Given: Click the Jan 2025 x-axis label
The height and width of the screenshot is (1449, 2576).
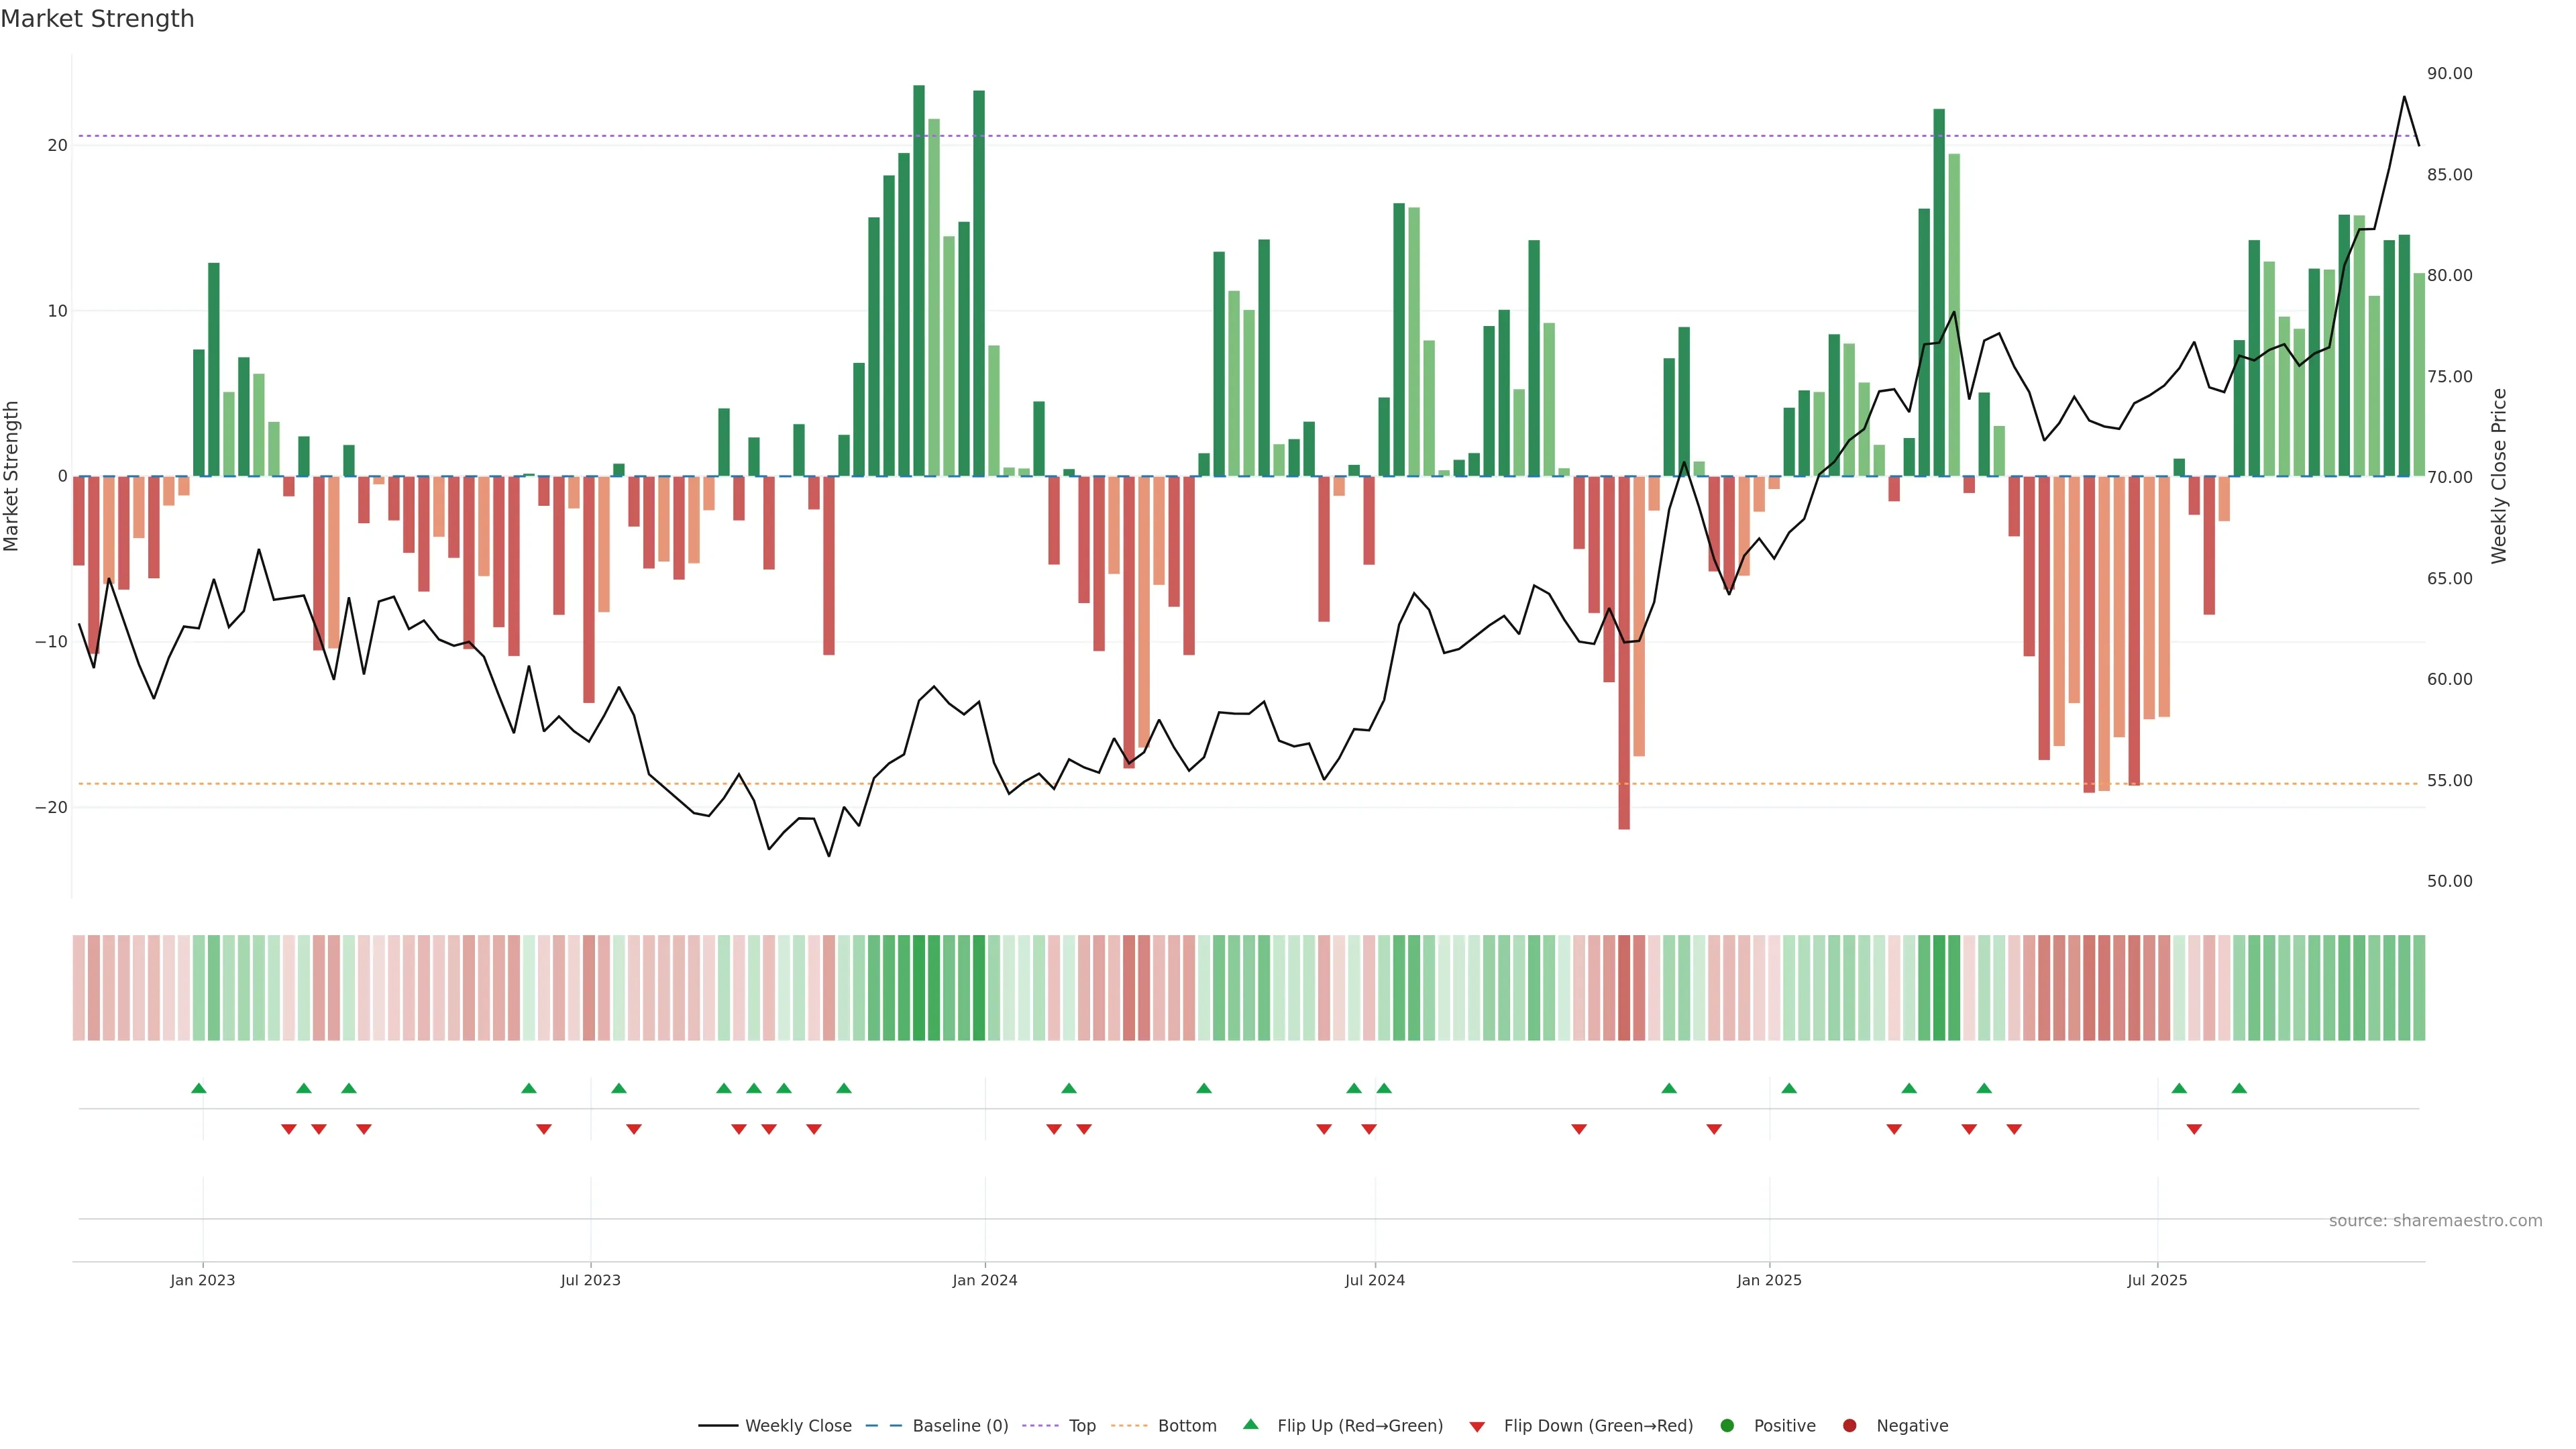Looking at the screenshot, I should coord(1769,1280).
